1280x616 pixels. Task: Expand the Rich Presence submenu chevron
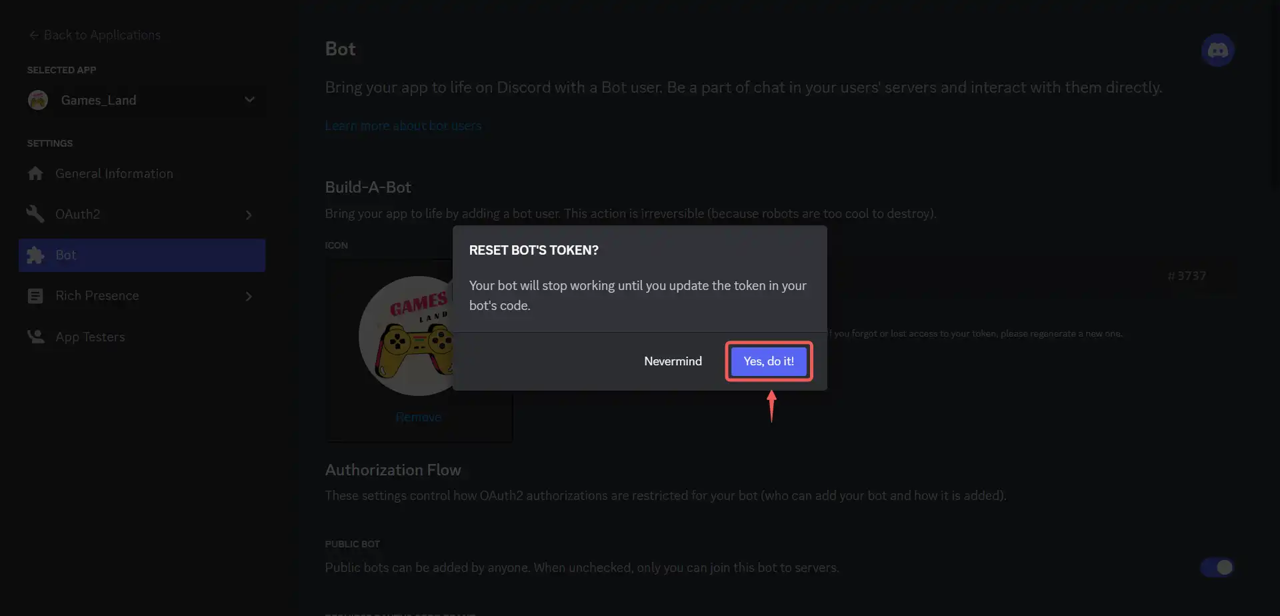coord(249,296)
